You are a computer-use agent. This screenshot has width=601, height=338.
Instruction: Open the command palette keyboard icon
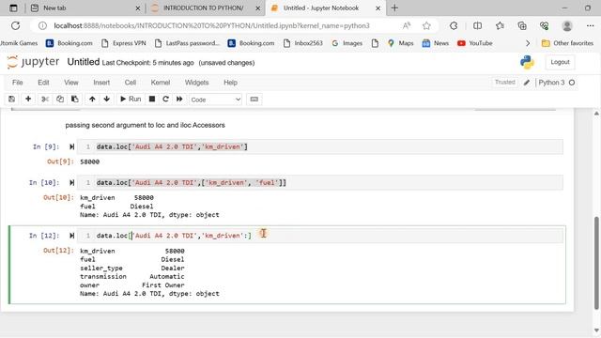coord(254,100)
